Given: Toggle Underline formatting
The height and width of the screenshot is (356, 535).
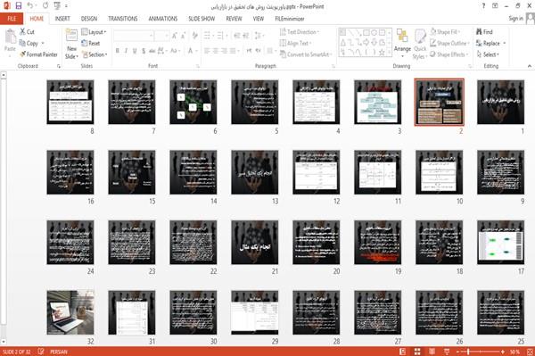Looking at the screenshot, I should click(135, 51).
